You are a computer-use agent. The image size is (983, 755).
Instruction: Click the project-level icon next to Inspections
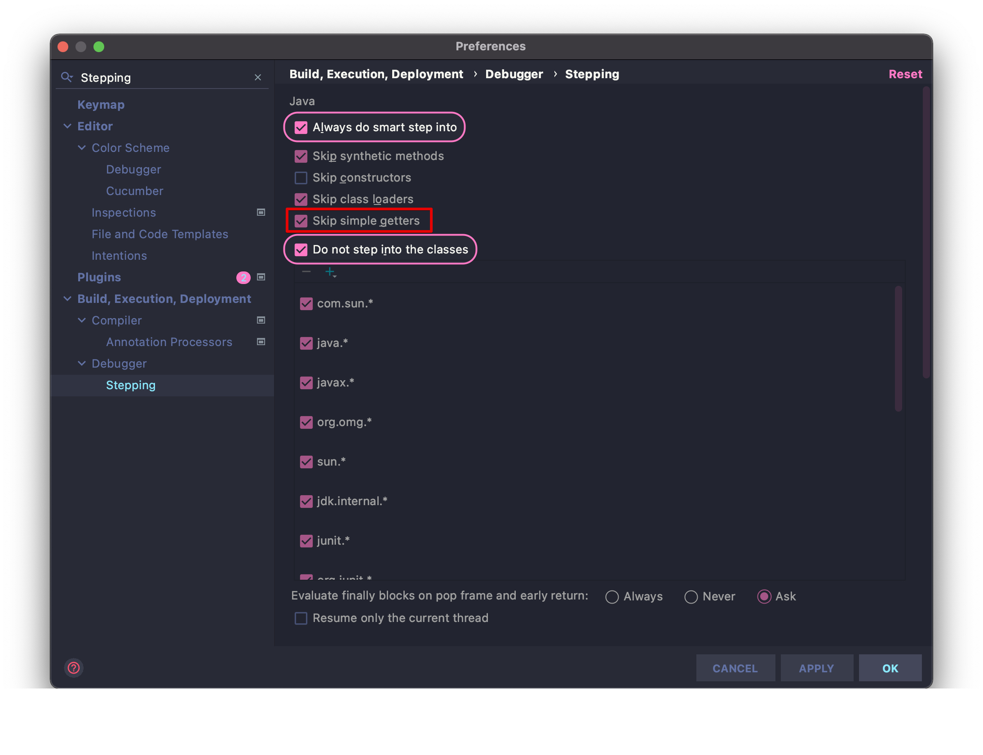[x=261, y=212]
